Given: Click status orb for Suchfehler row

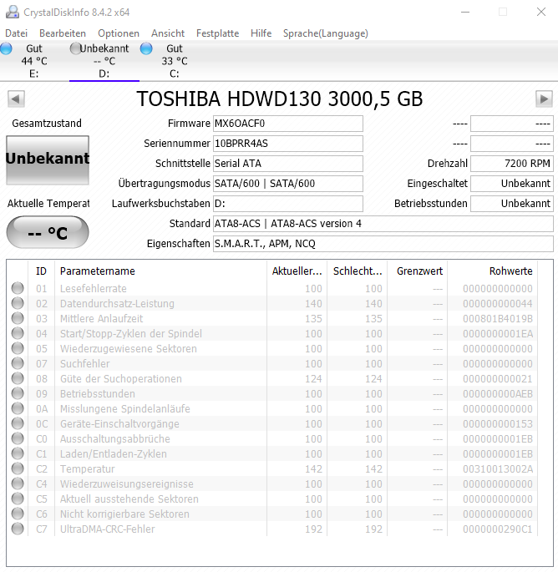Looking at the screenshot, I should (18, 363).
